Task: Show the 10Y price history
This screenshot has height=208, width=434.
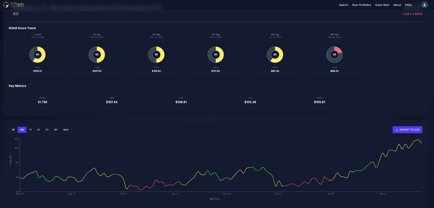Action: pos(56,130)
